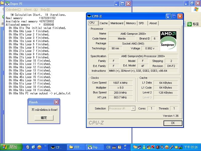Image resolution: width=201 pixels, height=151 pixels.
Task: Expand the quick launch overflow chevron
Action: [x=45, y=146]
